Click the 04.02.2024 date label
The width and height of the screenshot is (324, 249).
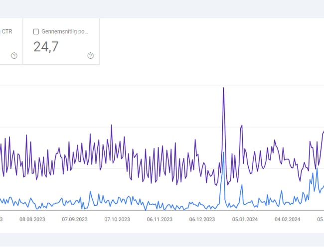point(287,219)
